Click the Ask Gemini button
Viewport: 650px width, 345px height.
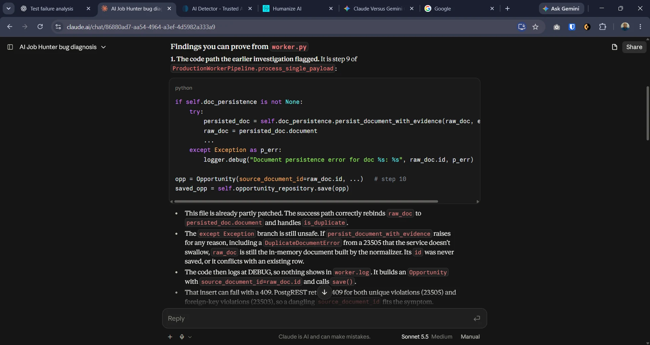coord(561,8)
